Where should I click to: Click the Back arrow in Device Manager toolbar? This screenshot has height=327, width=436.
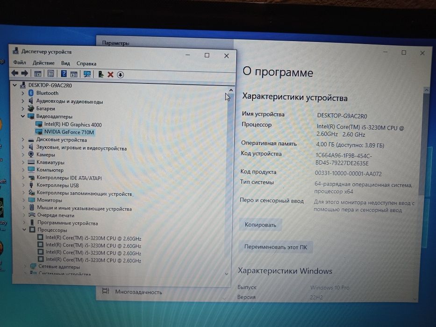[x=15, y=73]
